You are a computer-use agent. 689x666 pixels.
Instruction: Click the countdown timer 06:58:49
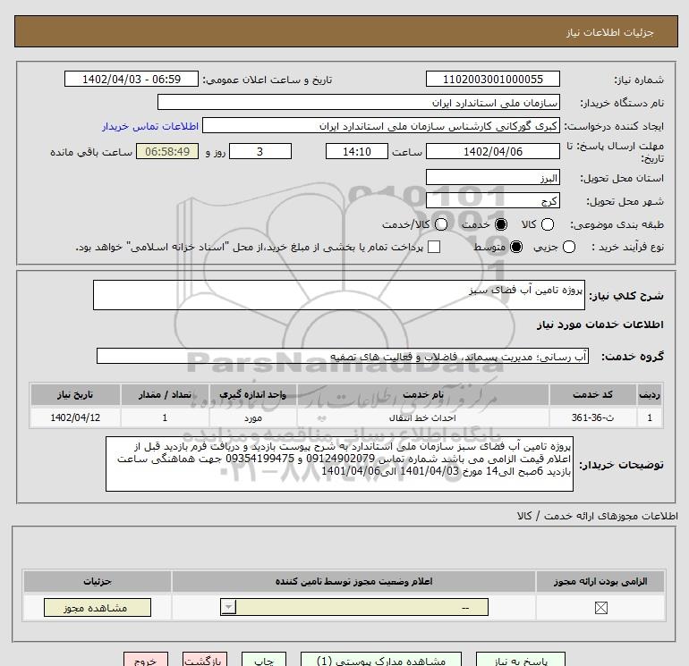[x=167, y=151]
